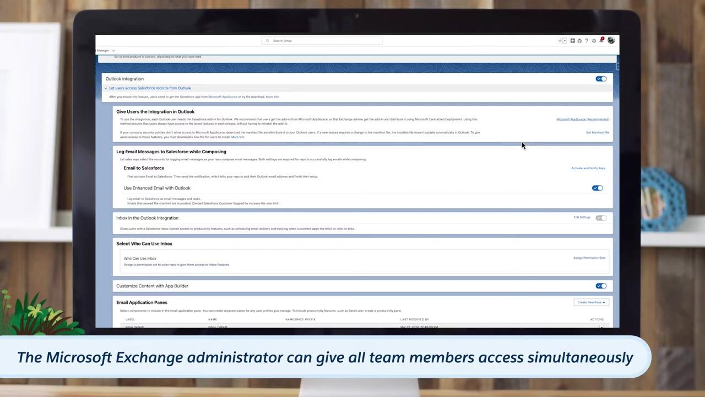
Task: Sort by NAME column header
Action: pyautogui.click(x=213, y=320)
